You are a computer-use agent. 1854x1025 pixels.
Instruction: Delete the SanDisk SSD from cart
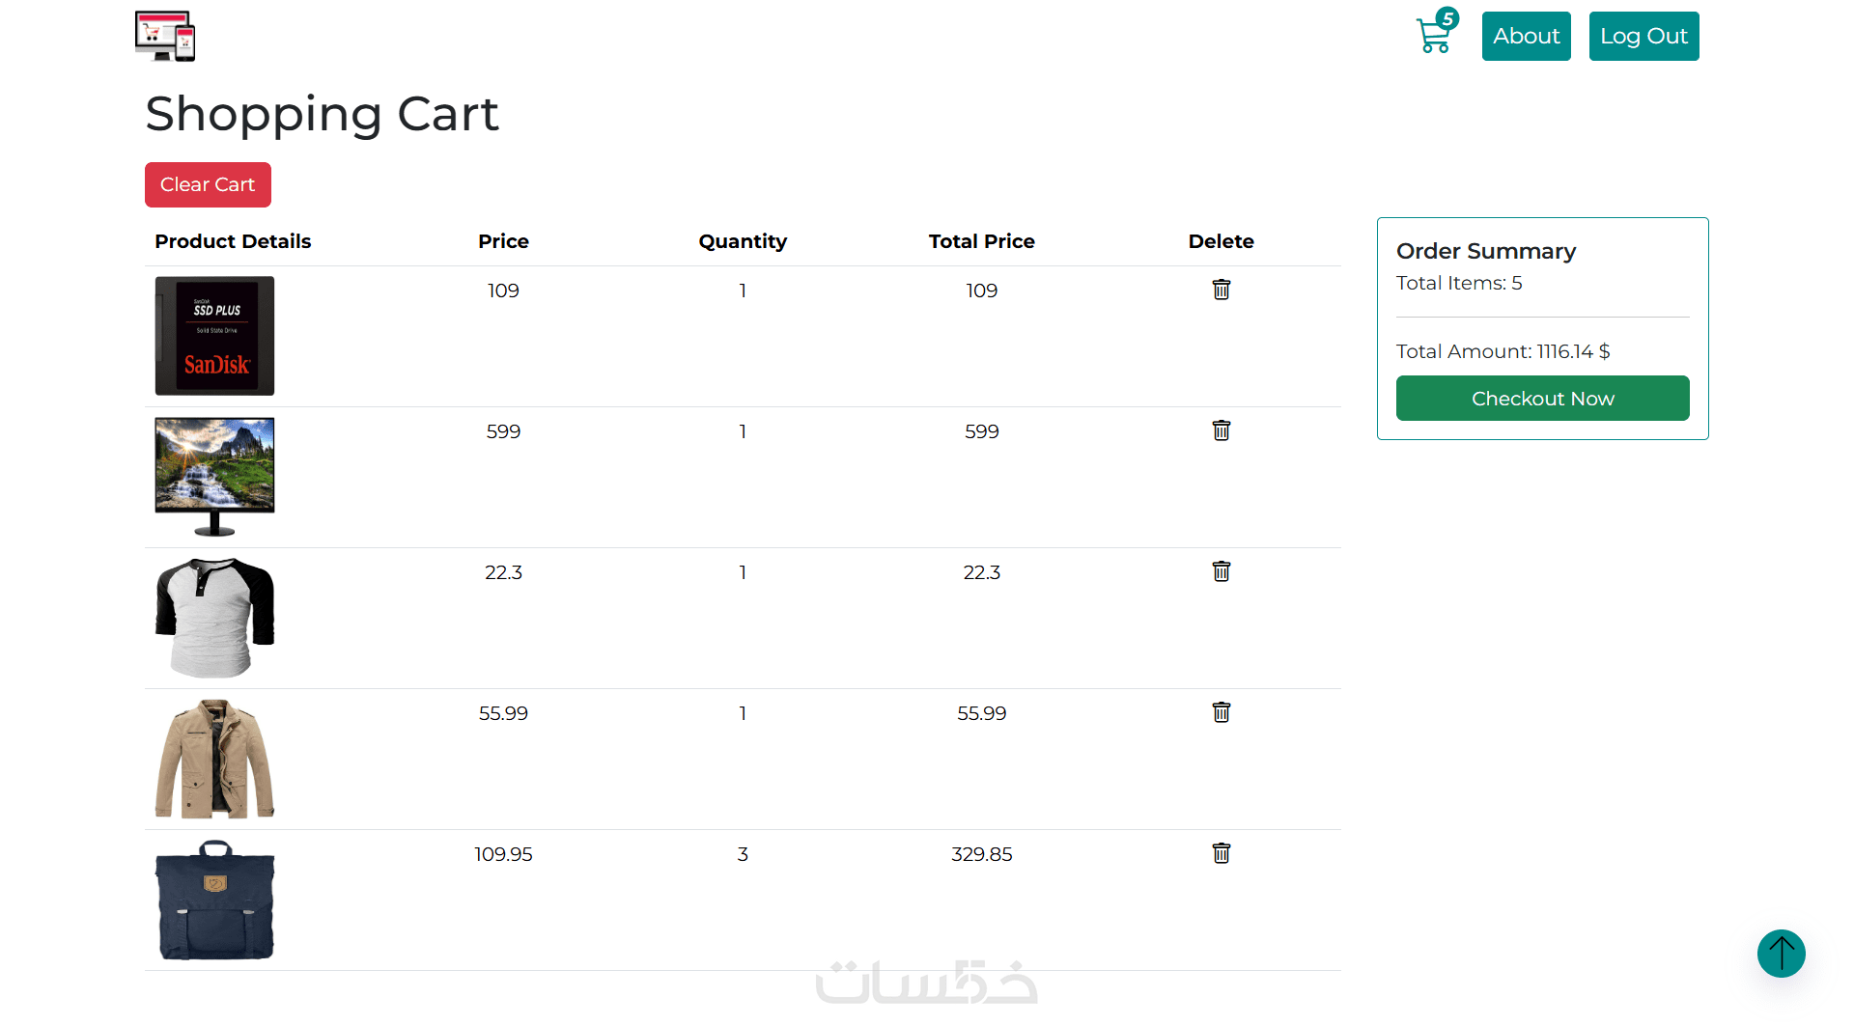(x=1221, y=290)
